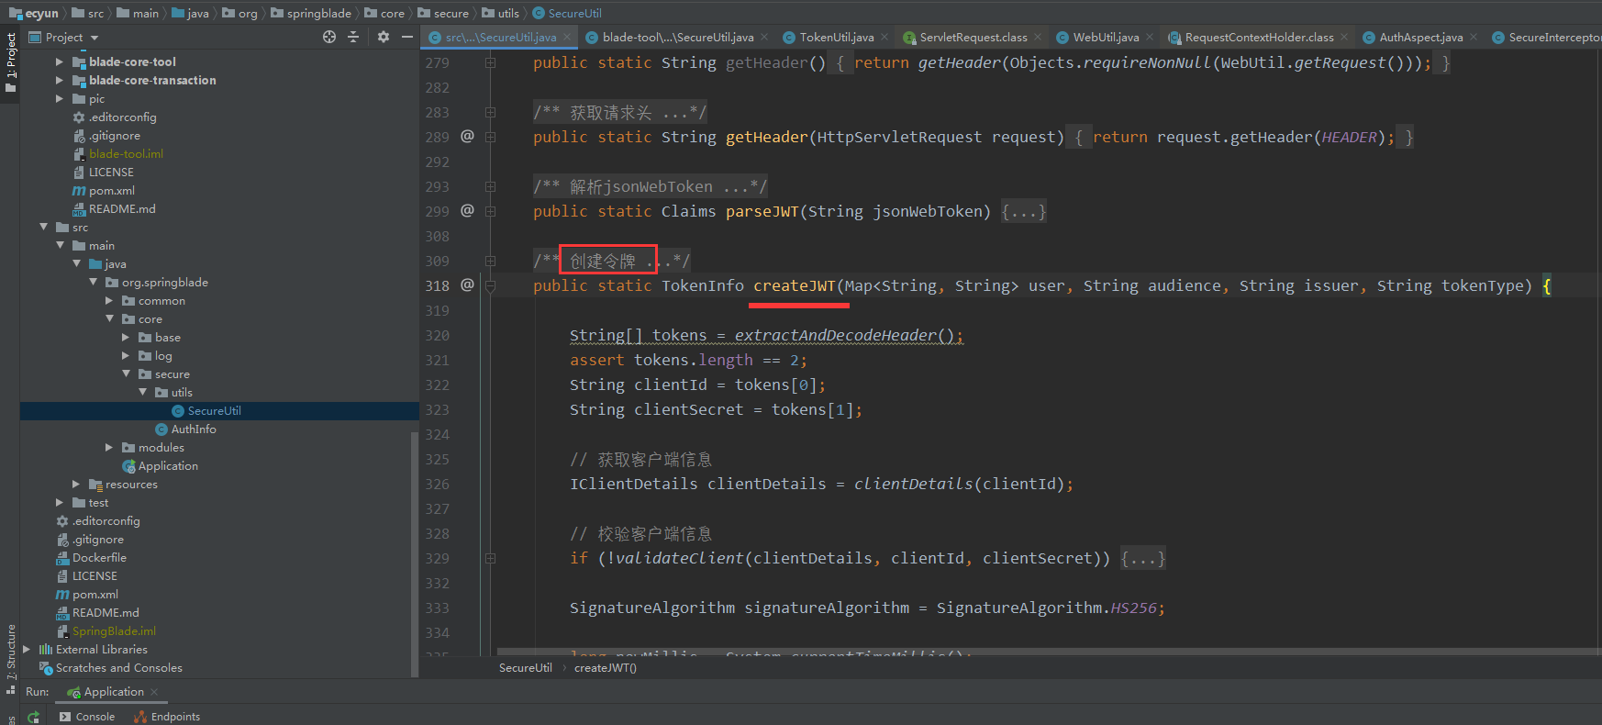Click the @ gutter icon on line 299

467,211
